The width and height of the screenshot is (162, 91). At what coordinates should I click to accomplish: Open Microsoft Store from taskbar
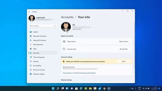pyautogui.click(x=76, y=88)
